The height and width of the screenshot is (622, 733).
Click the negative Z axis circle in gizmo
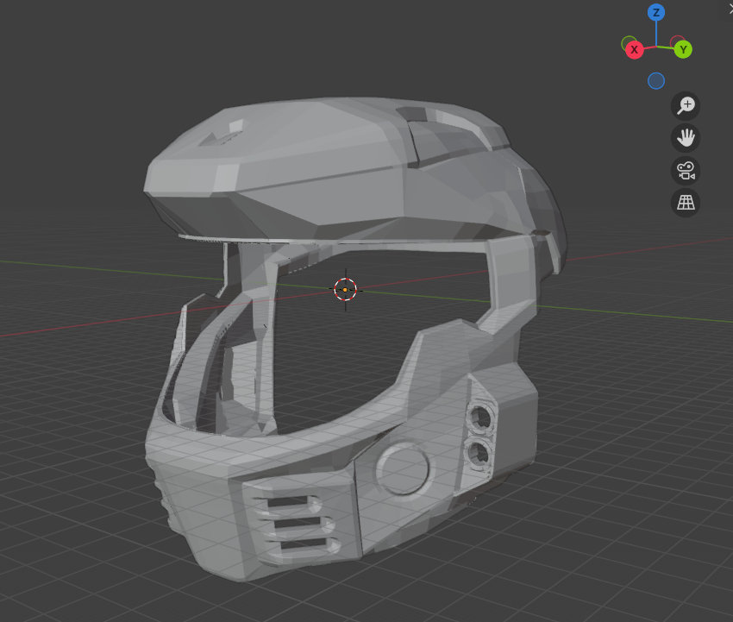tap(656, 81)
